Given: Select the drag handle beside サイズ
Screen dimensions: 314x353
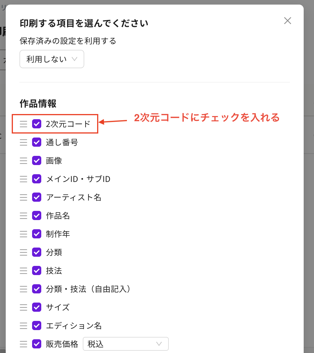Looking at the screenshot, I should click(x=23, y=307).
